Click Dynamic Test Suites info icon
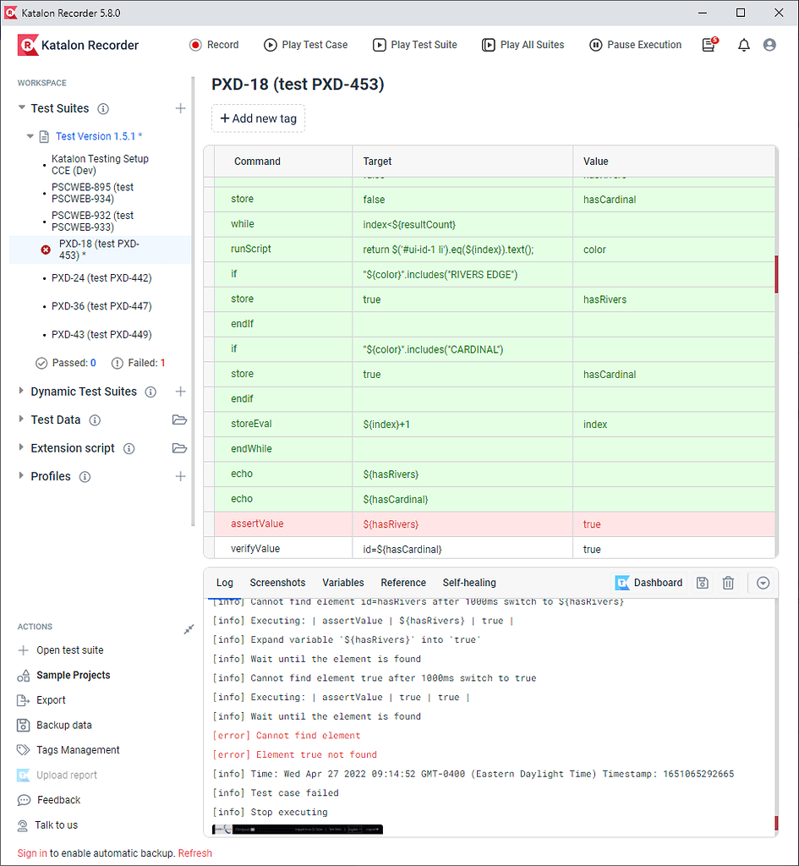Image resolution: width=799 pixels, height=866 pixels. click(x=150, y=392)
